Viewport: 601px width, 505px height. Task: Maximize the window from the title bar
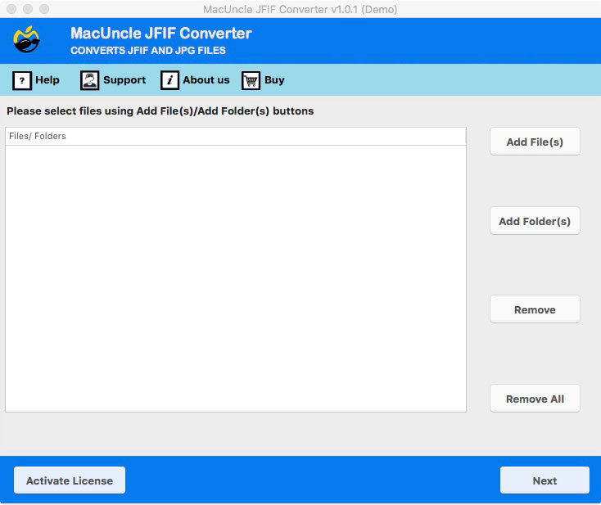coord(43,9)
